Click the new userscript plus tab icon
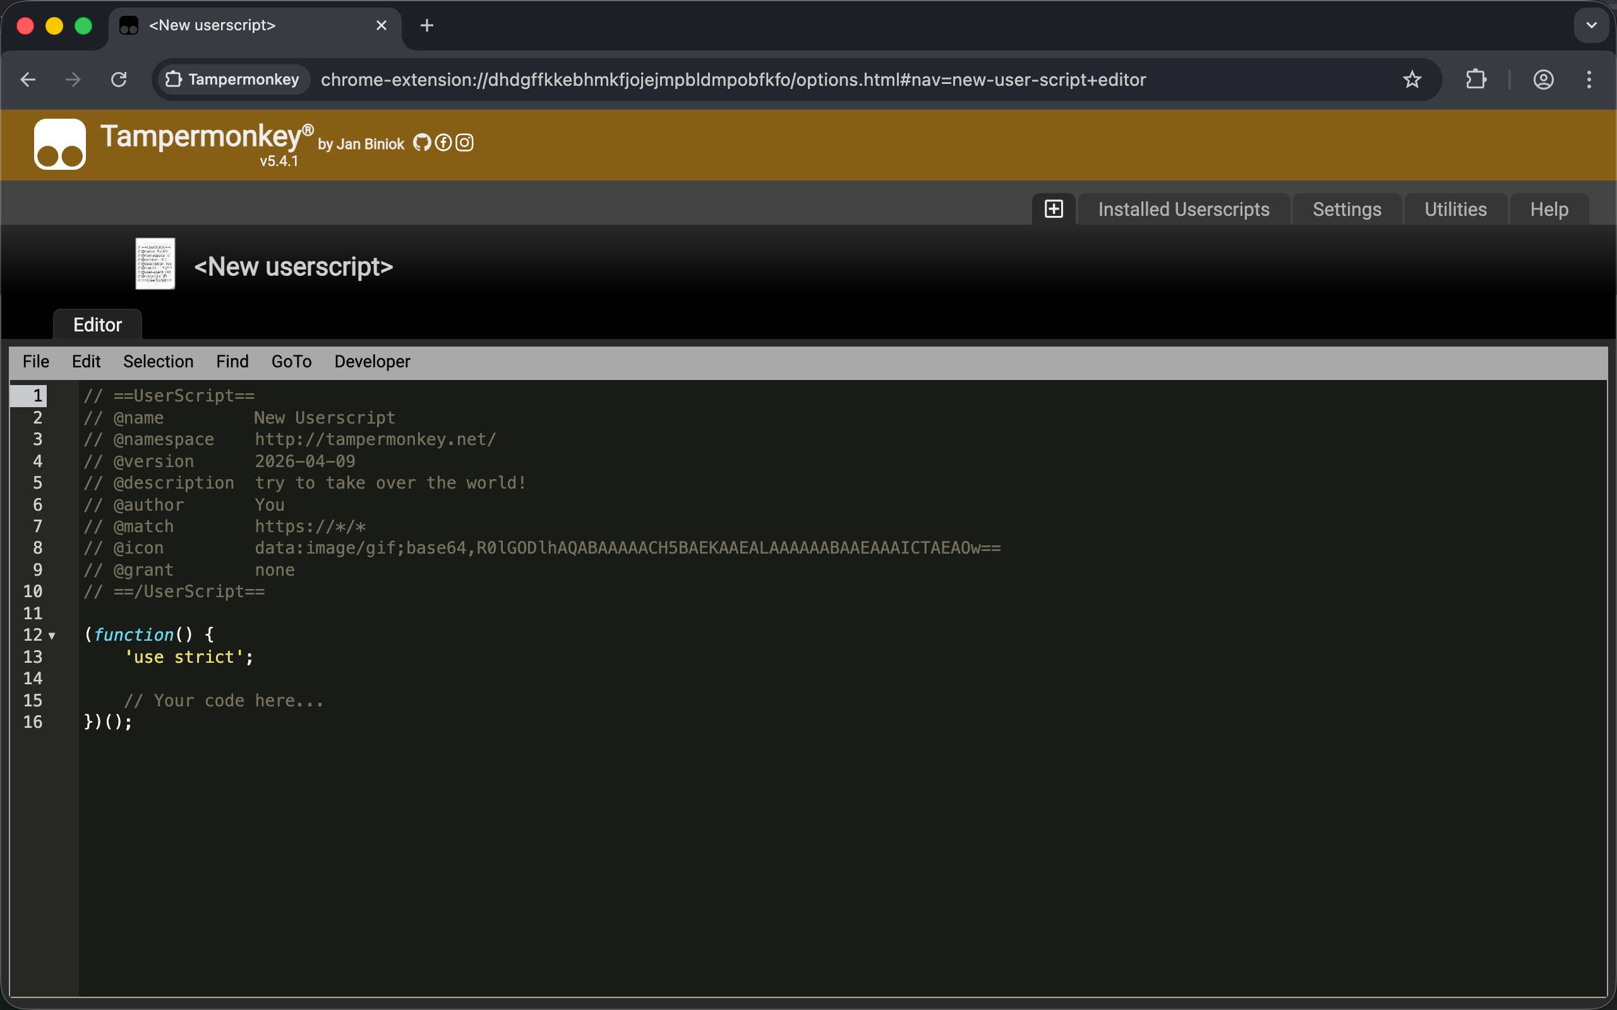Screen dimensions: 1617x1010 [x=1054, y=209]
